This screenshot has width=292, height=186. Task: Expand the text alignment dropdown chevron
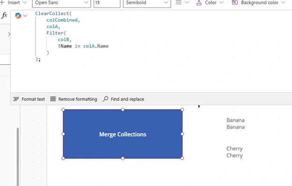click(x=186, y=3)
